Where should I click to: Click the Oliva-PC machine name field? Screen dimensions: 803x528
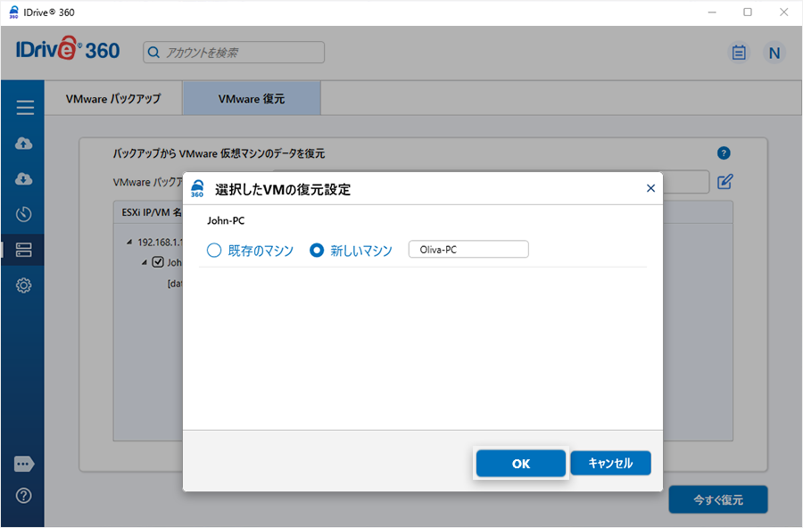coord(468,250)
